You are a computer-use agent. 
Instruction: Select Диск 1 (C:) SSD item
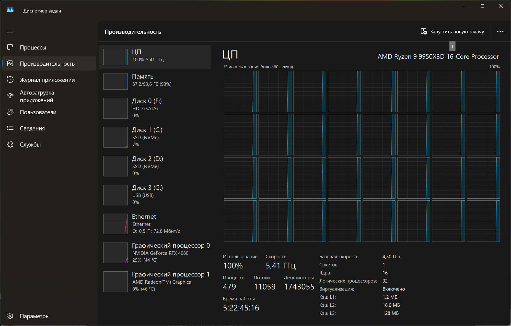click(155, 137)
